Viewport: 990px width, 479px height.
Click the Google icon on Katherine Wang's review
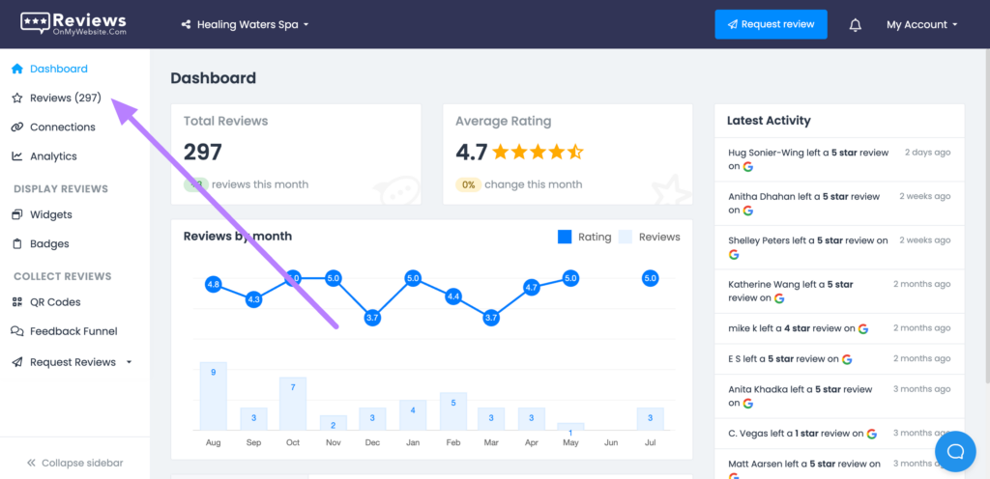coord(779,298)
